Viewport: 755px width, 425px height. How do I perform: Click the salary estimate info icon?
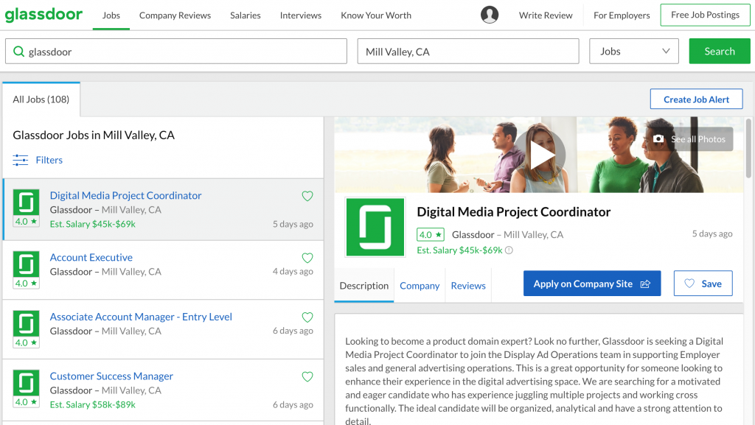[x=509, y=250]
